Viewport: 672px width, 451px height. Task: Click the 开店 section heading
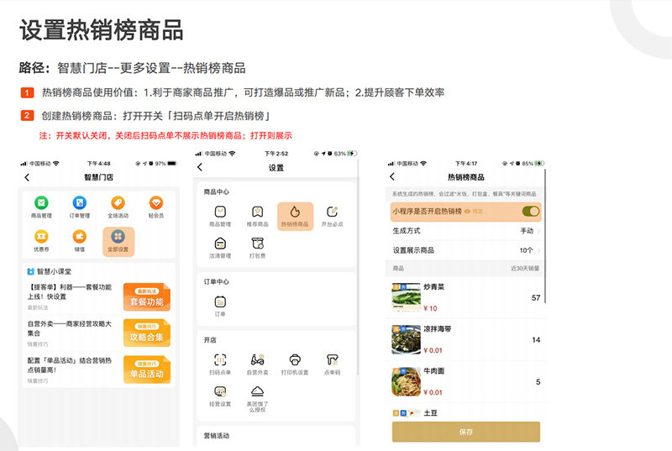click(x=210, y=340)
